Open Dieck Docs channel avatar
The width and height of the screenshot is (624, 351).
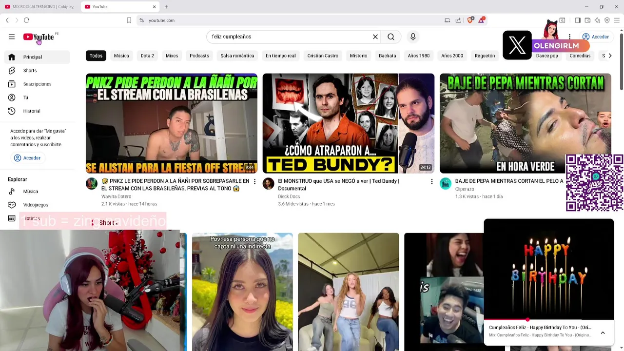tap(269, 183)
